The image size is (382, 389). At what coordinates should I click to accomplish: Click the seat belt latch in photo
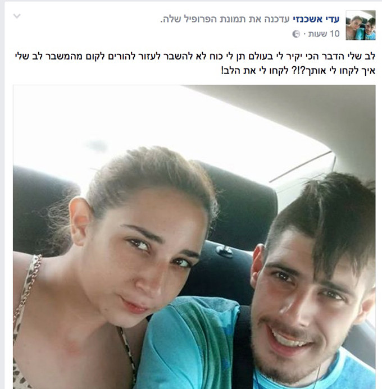(x=224, y=250)
